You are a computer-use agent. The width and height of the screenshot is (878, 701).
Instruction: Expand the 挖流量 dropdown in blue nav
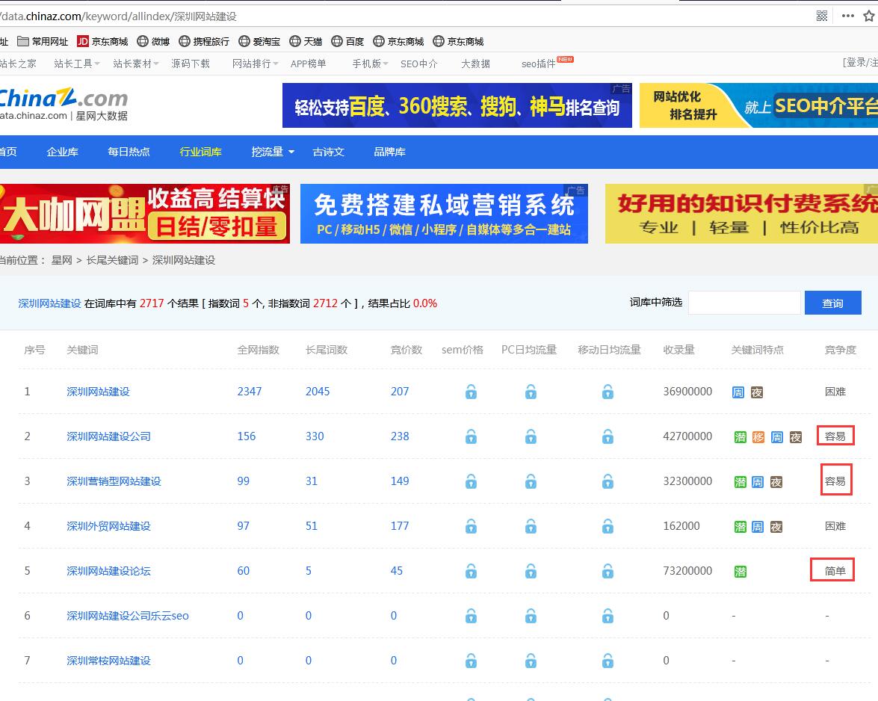273,152
